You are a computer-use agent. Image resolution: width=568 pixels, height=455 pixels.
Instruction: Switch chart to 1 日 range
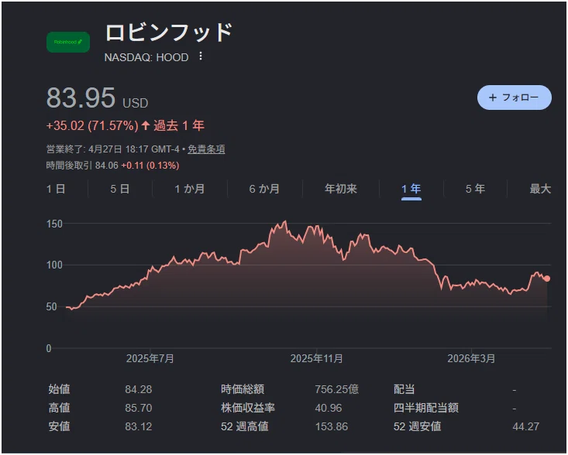point(56,189)
